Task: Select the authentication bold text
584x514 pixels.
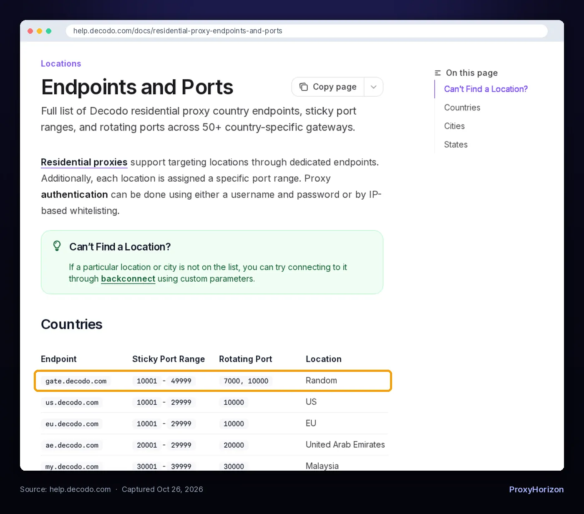Action: coord(74,195)
